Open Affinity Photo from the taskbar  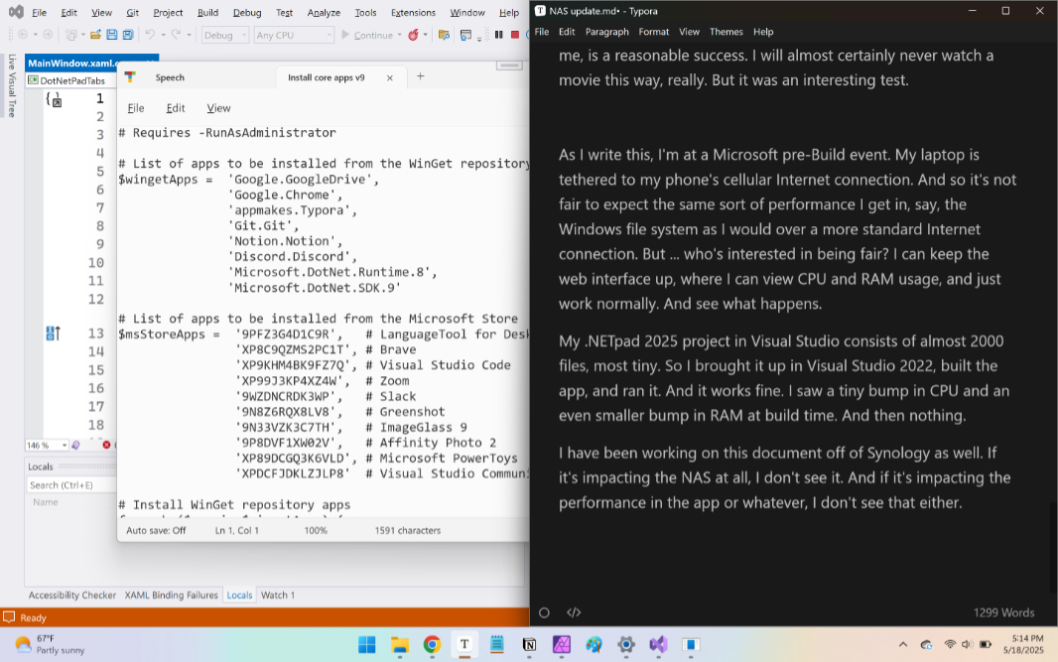coord(562,644)
